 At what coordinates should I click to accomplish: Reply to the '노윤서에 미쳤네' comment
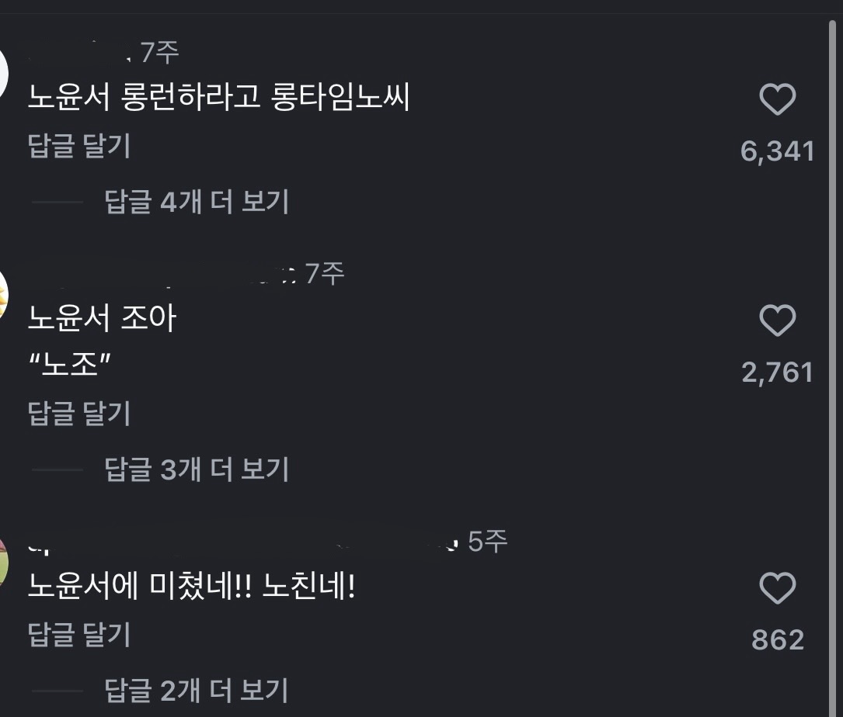point(79,635)
